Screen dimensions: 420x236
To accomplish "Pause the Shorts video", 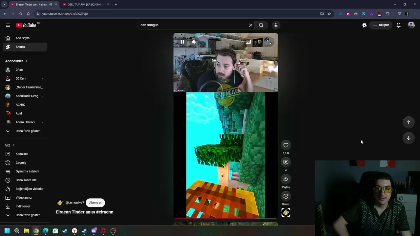I will click(x=182, y=42).
